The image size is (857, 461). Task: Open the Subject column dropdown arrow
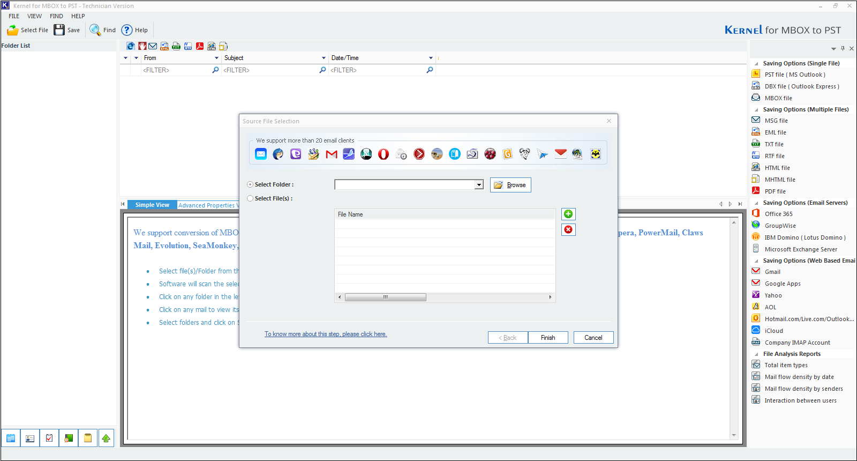(324, 58)
